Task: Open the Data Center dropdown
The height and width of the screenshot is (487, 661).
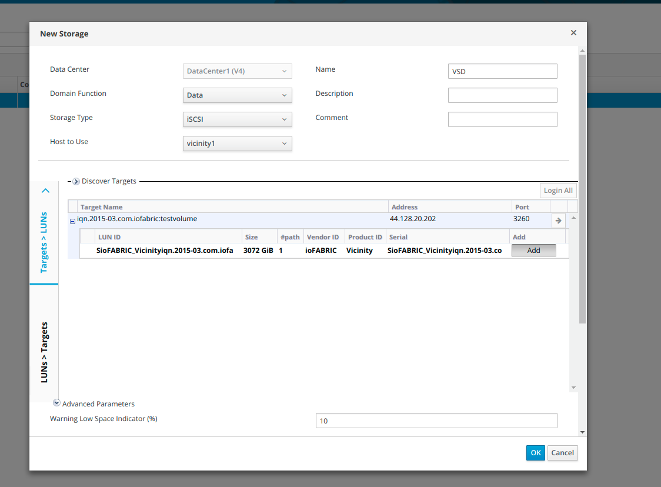Action: coord(237,71)
